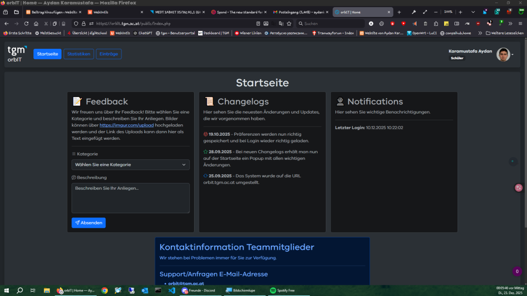Show more bookmarks with the overflow chevron
Screen dimensions: 527x296
pyautogui.click(x=480, y=33)
